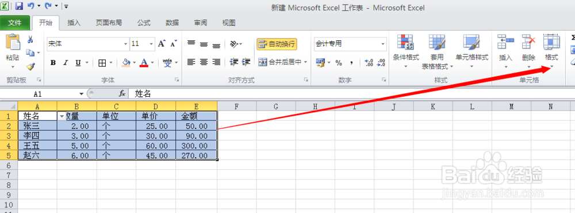Click the text orientation icon
The height and width of the screenshot is (213, 575).
(x=234, y=44)
